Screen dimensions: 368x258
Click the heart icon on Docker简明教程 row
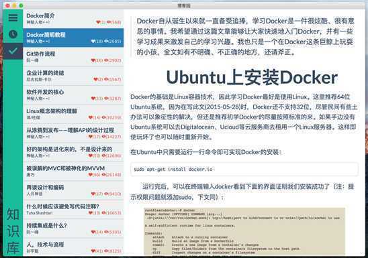click(93, 41)
